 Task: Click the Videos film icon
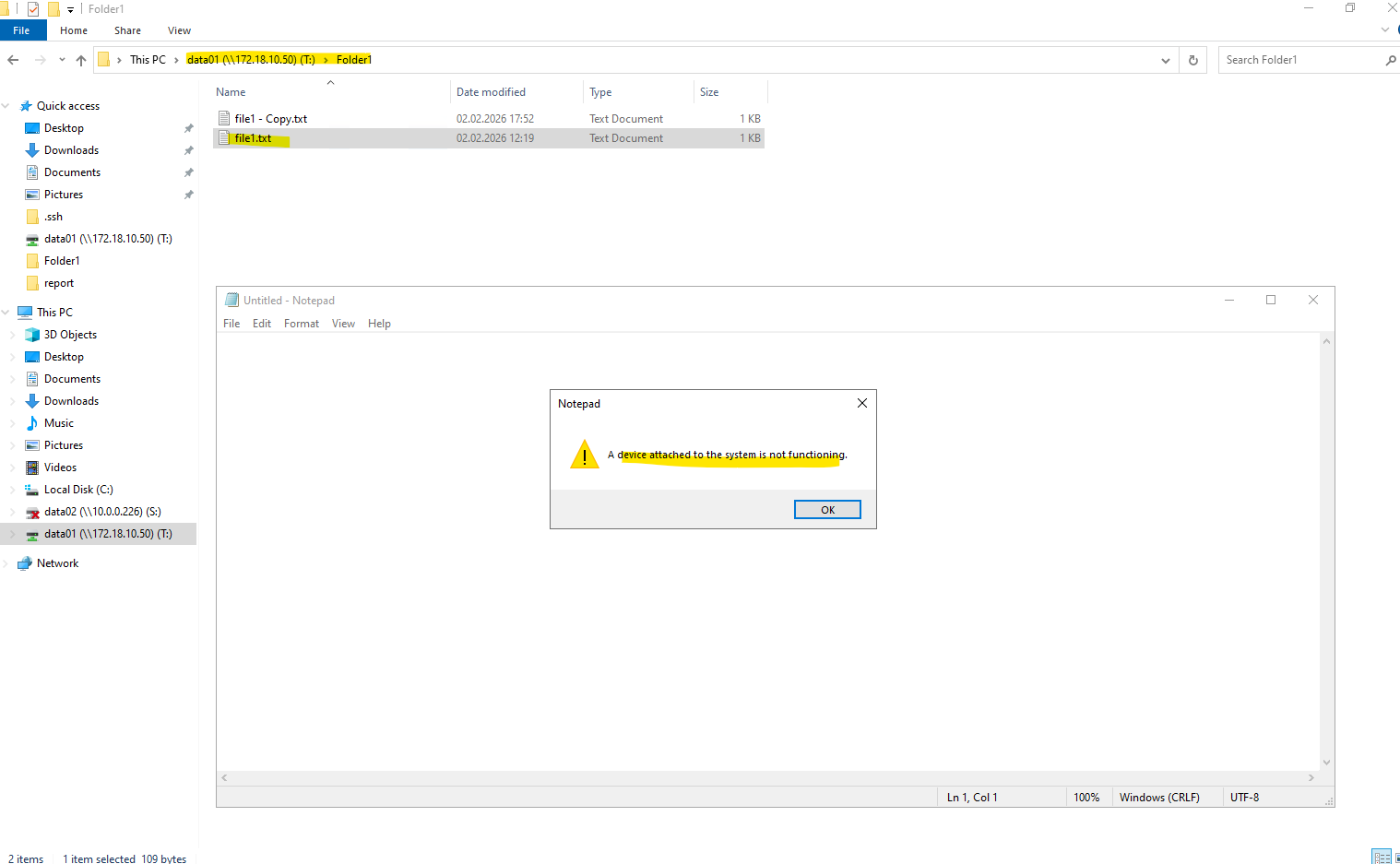tap(32, 468)
